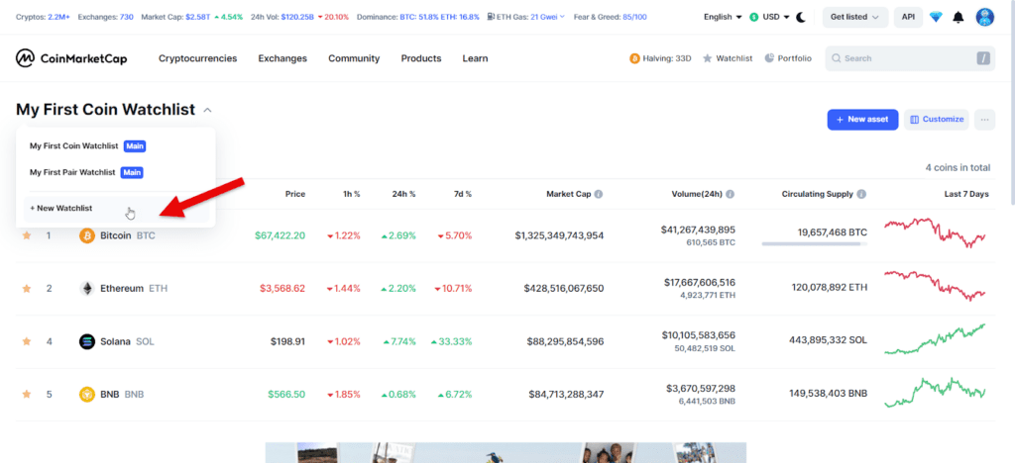
Task: Click BNB 7-day sparkline chart
Action: point(935,393)
